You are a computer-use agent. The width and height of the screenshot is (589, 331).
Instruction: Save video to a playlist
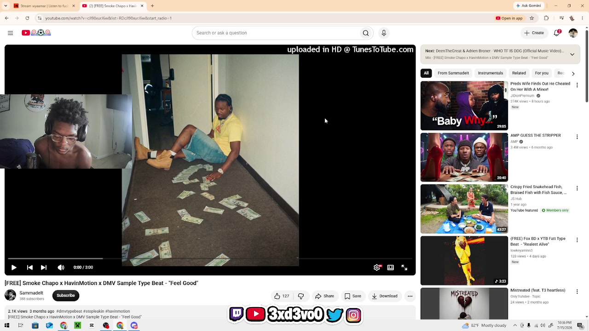(353, 296)
